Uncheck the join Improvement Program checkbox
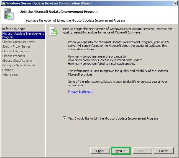The width and height of the screenshot is (179, 158). point(64,118)
